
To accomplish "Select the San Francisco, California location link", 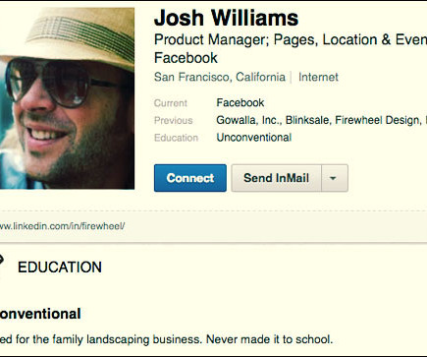I will 220,77.
